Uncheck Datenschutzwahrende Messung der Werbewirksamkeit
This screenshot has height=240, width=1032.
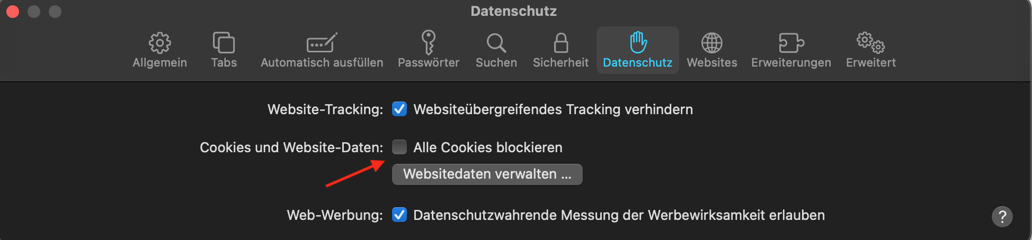coord(399,215)
